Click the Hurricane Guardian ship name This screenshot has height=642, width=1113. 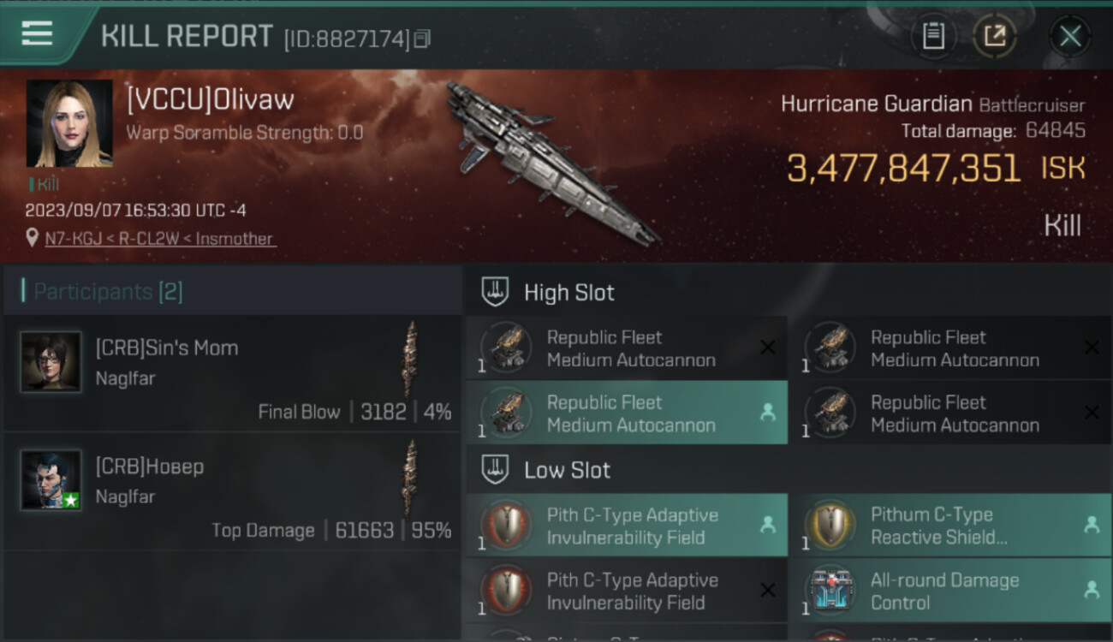[x=877, y=104]
